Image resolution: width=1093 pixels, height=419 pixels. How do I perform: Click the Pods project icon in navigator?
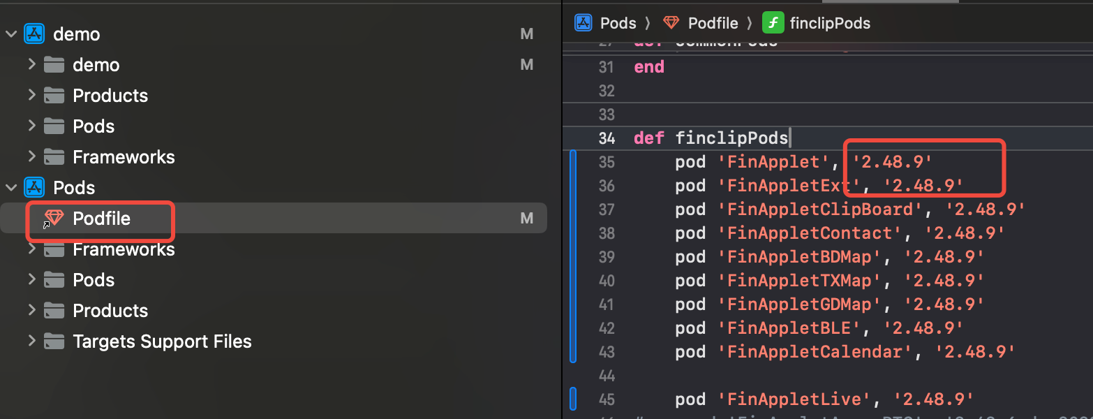click(34, 188)
